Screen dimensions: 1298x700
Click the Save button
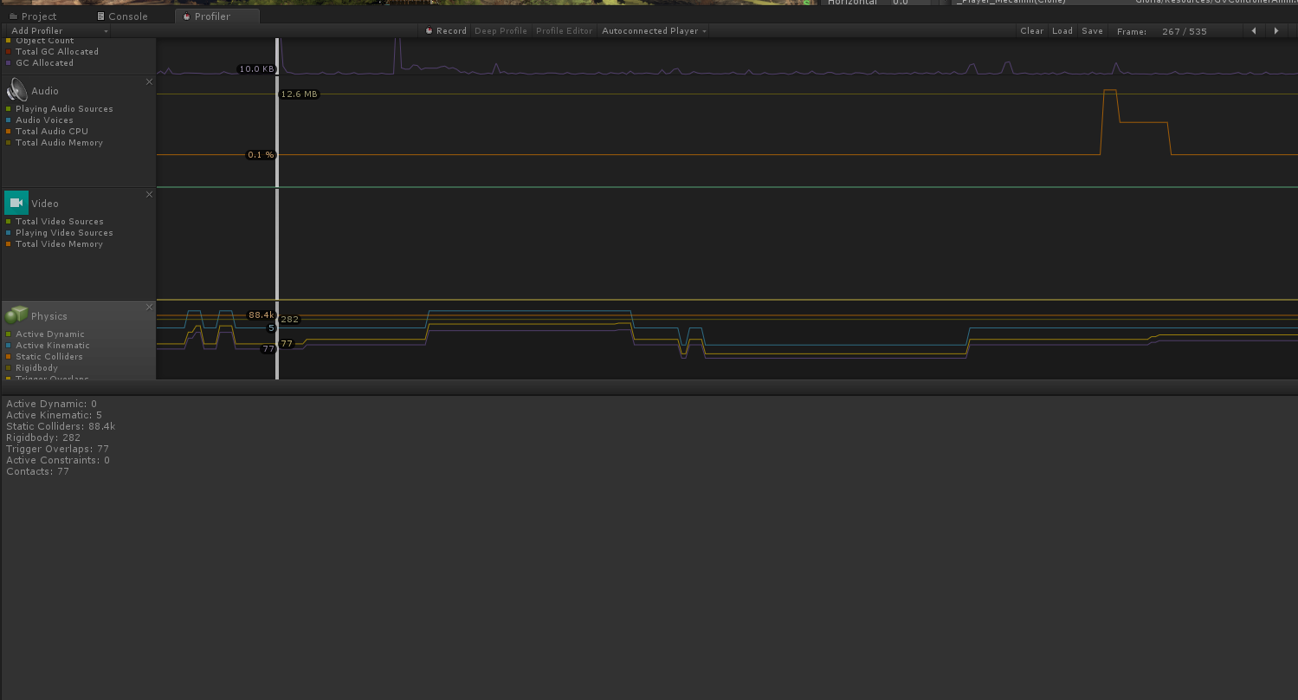[x=1093, y=31]
